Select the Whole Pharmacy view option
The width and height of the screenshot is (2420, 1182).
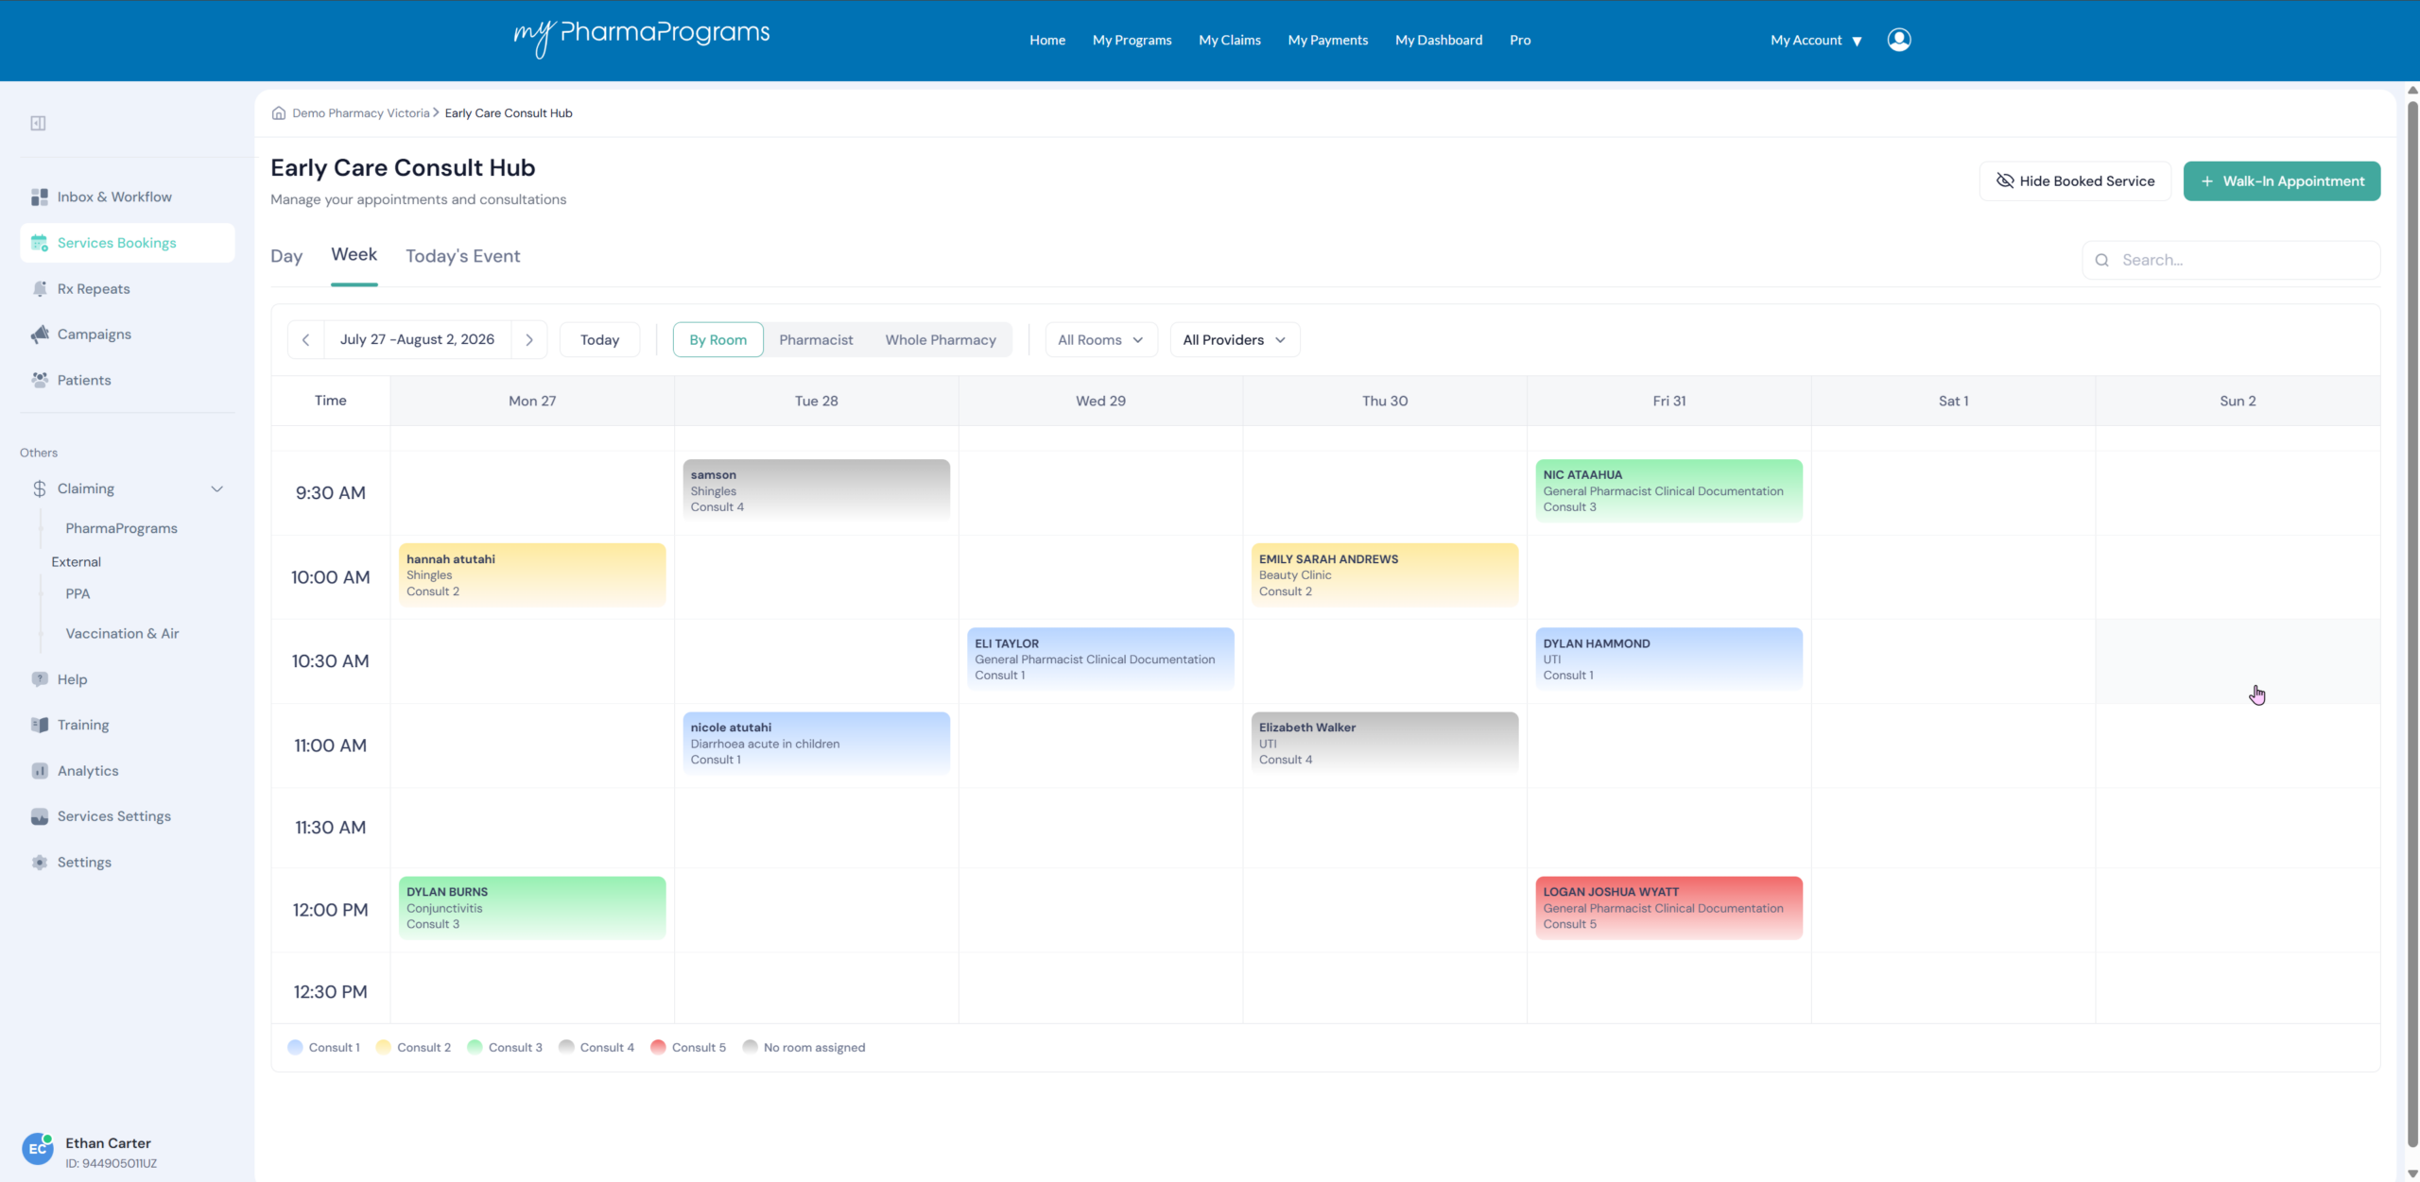tap(941, 340)
